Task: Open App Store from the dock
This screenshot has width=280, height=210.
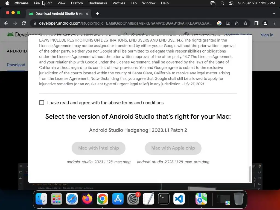Action: coord(118,199)
